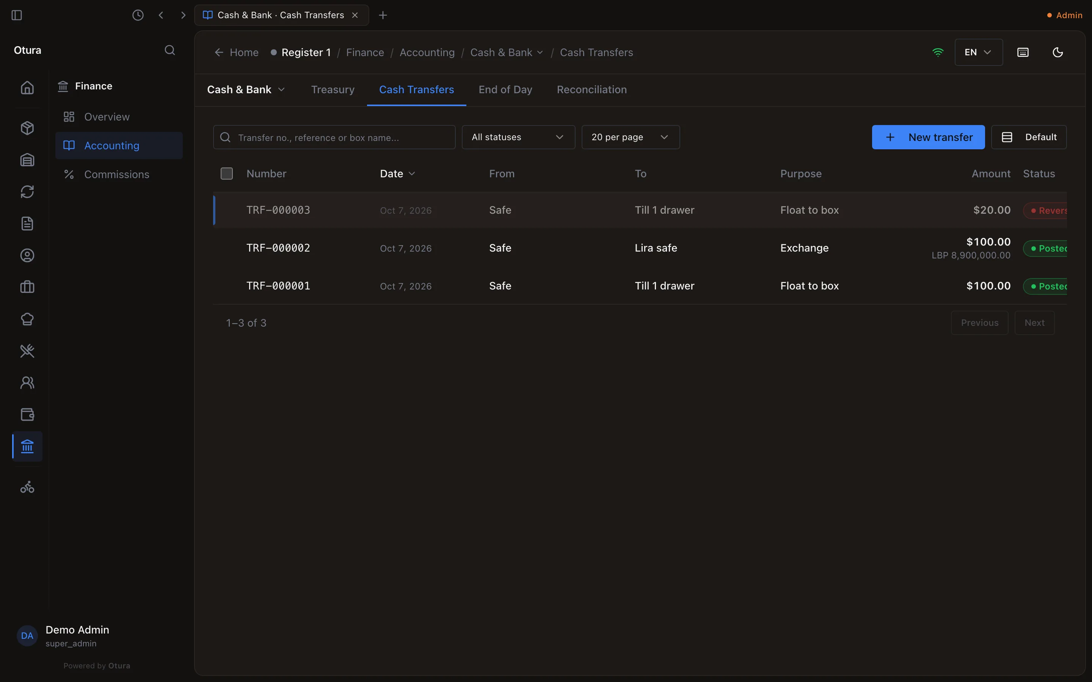Expand the Cash & Bank section dropdown
Image resolution: width=1092 pixels, height=682 pixels.
click(246, 90)
